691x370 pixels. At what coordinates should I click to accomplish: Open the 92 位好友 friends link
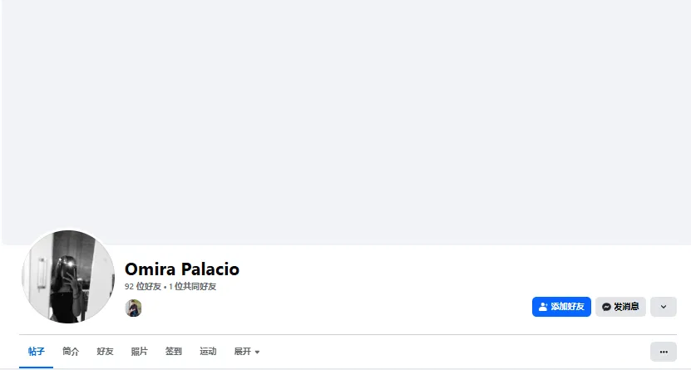click(143, 287)
